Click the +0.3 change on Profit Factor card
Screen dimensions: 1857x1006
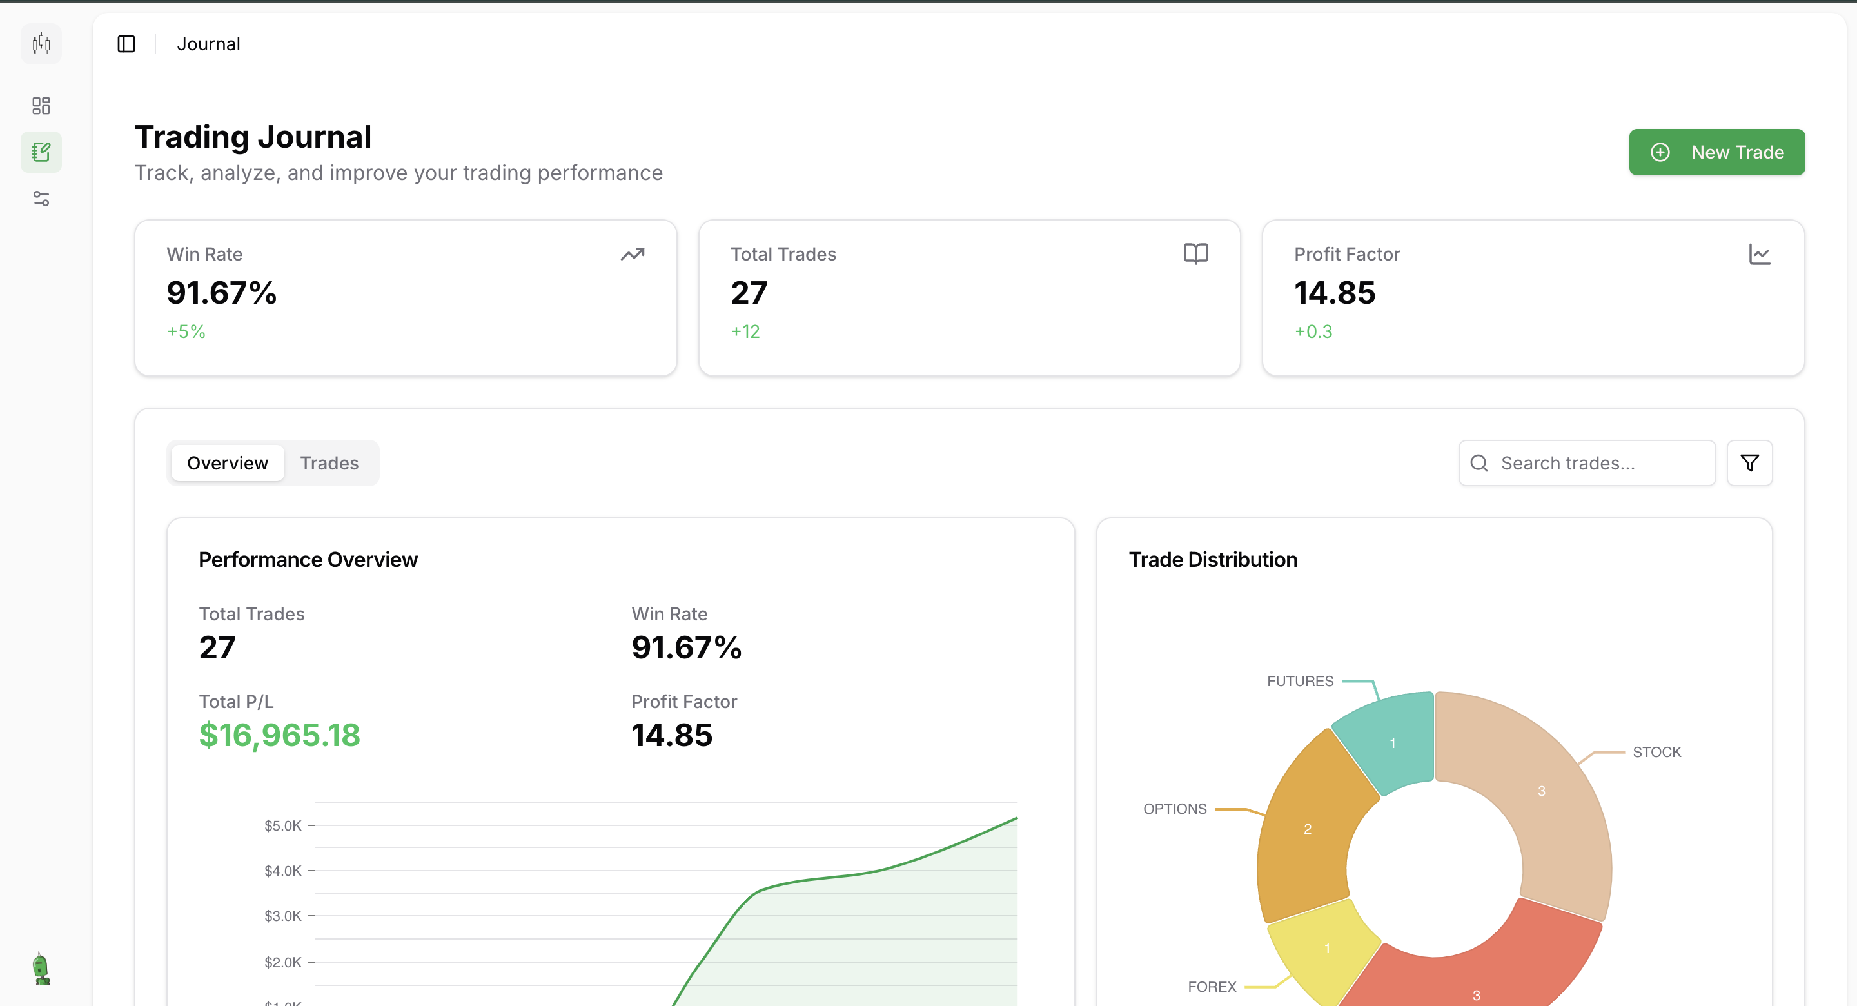(1313, 331)
